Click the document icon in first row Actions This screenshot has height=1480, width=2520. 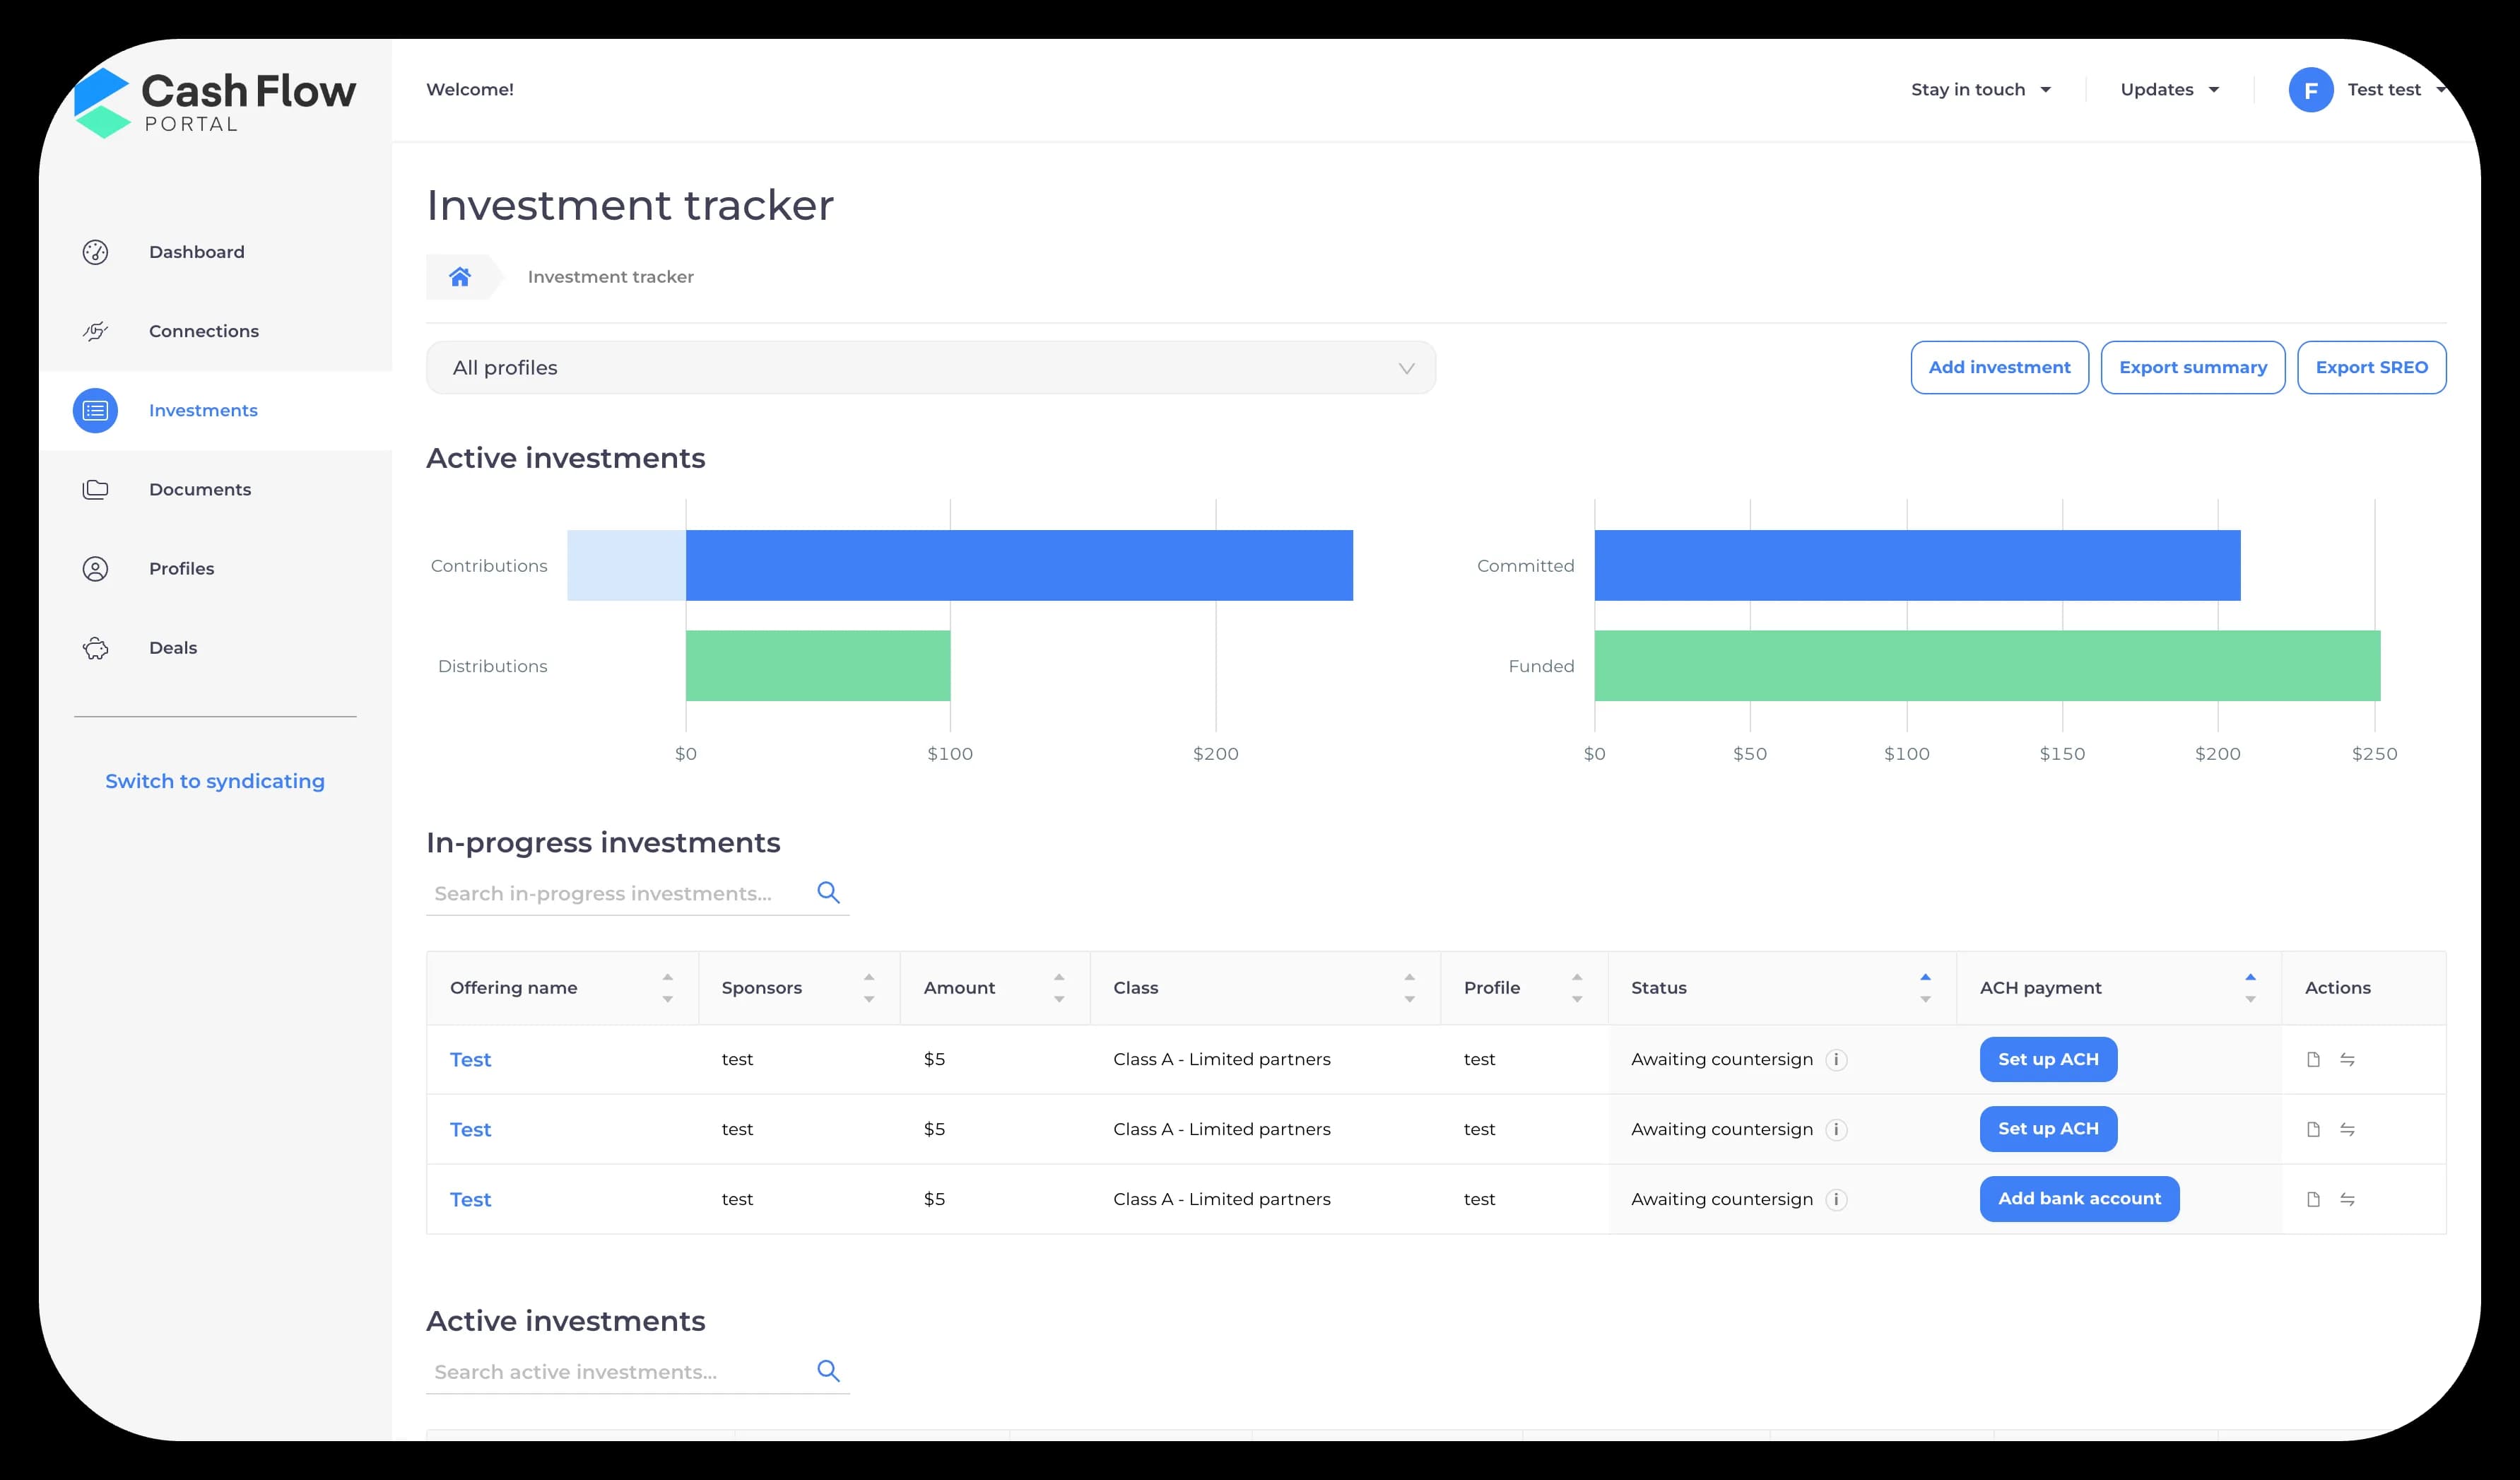(x=2313, y=1059)
